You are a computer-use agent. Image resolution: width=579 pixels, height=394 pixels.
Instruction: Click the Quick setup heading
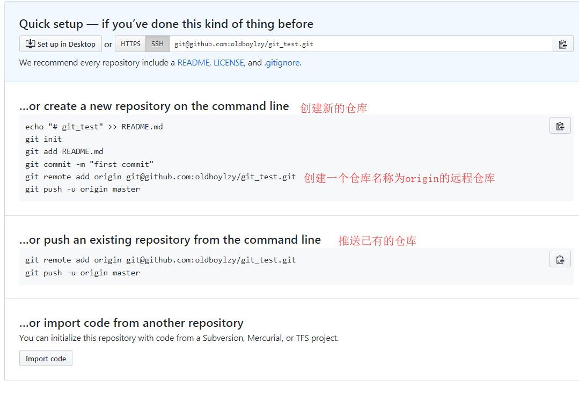[x=166, y=24]
